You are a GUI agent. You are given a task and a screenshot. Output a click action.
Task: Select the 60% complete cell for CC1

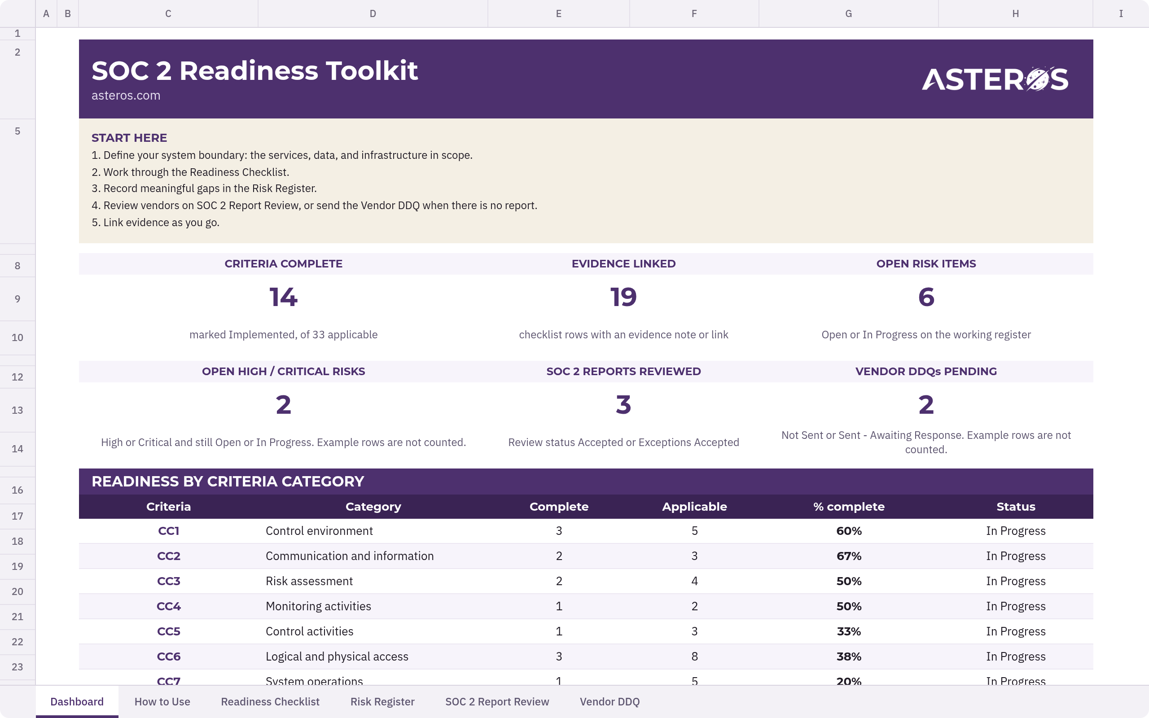click(848, 531)
